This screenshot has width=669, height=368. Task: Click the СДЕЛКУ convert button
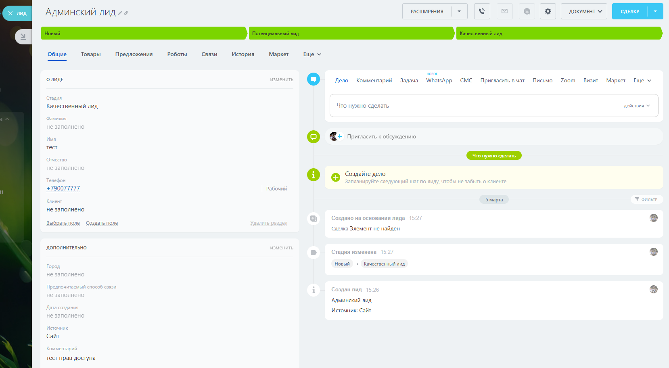click(x=630, y=11)
